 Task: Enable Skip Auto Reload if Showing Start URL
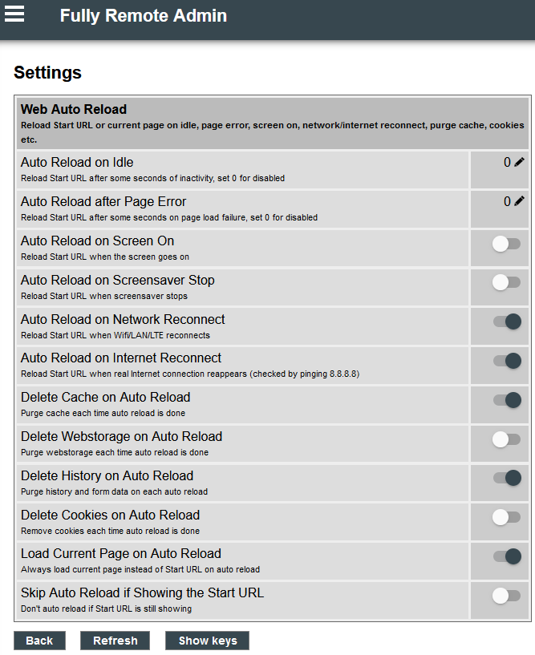coord(506,596)
